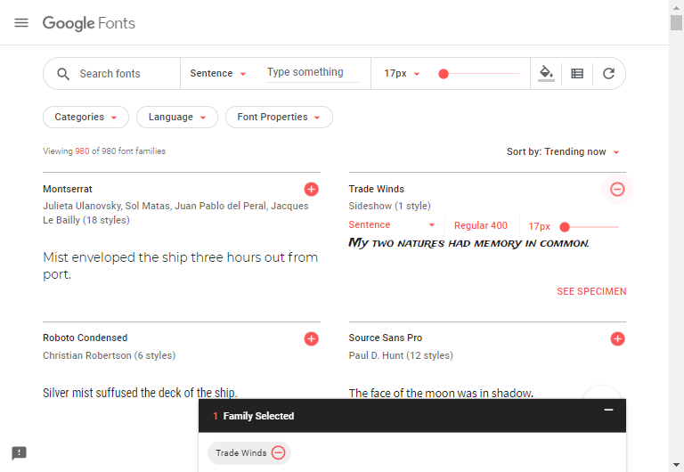
Task: Minimize the Family Selected drawer
Action: click(608, 410)
